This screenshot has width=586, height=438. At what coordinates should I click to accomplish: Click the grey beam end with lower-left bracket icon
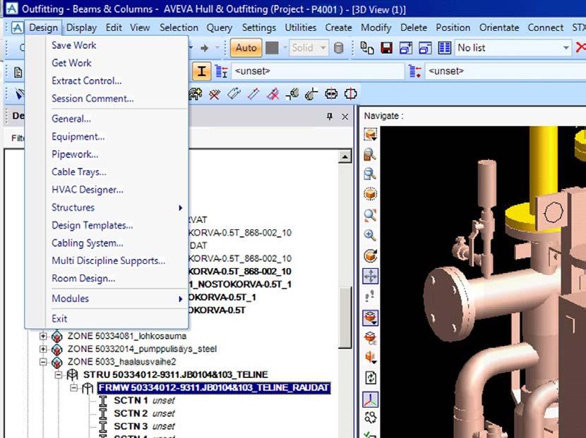pos(292,94)
